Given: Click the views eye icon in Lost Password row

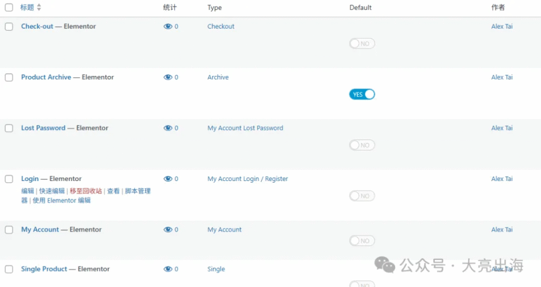Looking at the screenshot, I should pyautogui.click(x=167, y=128).
